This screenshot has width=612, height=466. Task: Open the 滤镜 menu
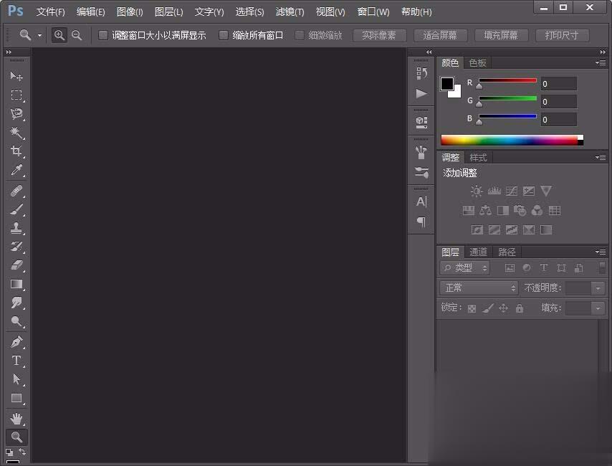[290, 11]
